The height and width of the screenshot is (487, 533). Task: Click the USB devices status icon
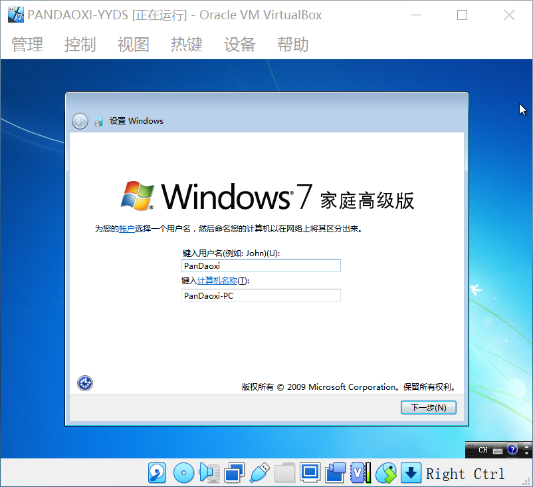259,473
